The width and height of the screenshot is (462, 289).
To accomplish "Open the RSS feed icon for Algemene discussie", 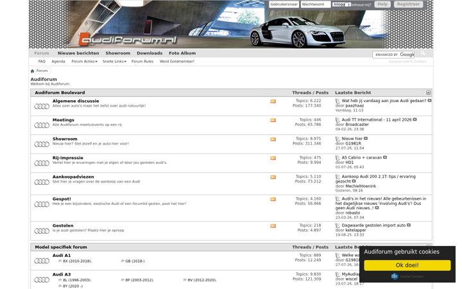I will (273, 101).
